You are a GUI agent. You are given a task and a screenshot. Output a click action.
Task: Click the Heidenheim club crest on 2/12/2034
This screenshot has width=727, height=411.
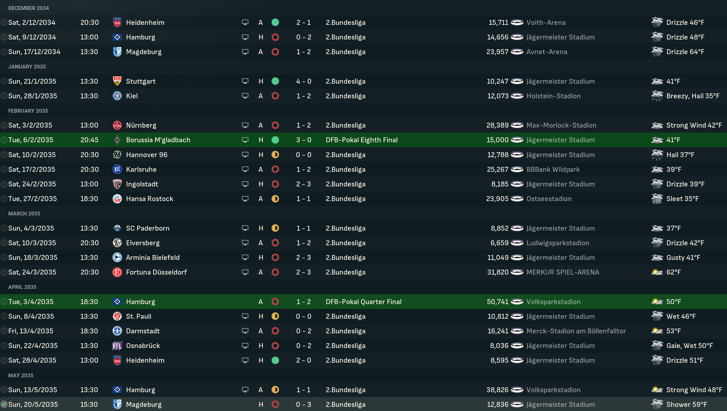point(117,22)
